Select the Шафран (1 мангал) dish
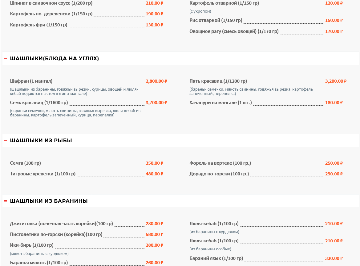The image size is (360, 266). click(31, 81)
